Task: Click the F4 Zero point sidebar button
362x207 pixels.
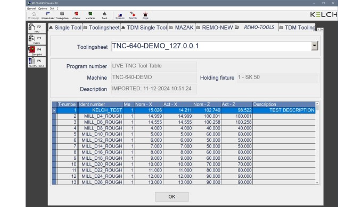Action: click(x=37, y=50)
